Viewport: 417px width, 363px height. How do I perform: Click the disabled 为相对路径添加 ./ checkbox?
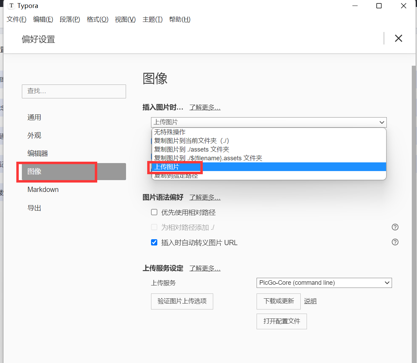(154, 227)
